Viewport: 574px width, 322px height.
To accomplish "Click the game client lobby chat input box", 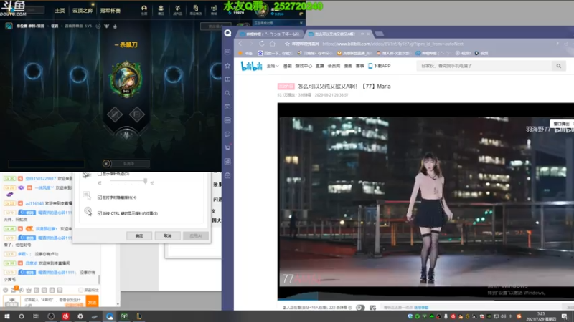I will coord(46,164).
